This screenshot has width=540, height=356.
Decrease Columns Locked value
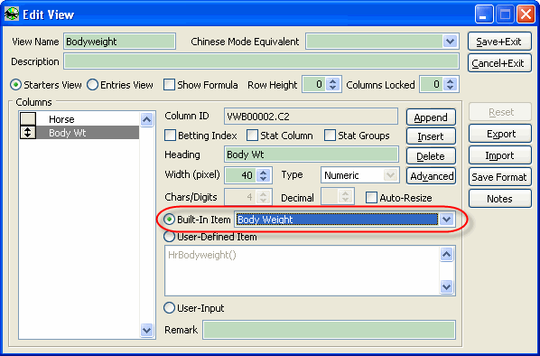(450, 88)
